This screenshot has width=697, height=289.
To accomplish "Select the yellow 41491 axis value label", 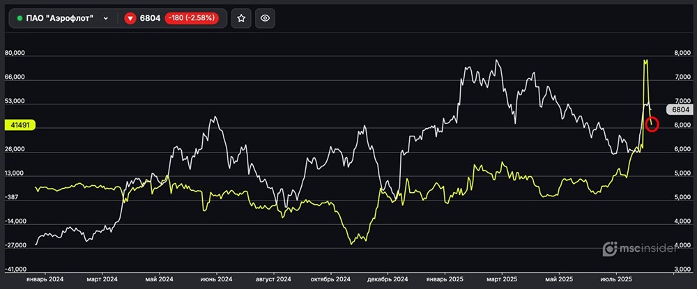I will click(x=20, y=125).
